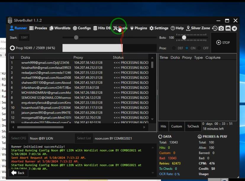Click the DATA section header icon
Image resolution: width=245 pixels, height=181 pixels.
click(160, 137)
